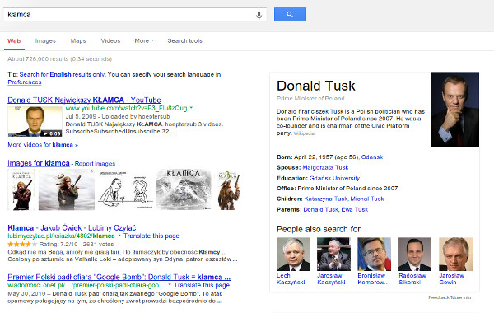
Task: Click Radosław Sikorski photo
Action: point(415,254)
